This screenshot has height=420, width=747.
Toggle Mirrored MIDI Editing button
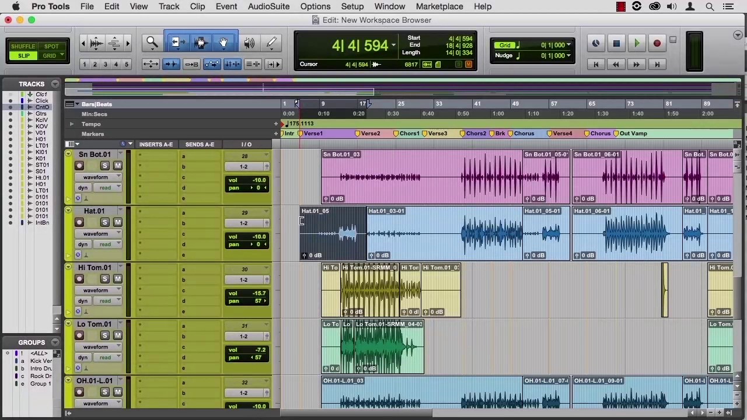[x=191, y=64]
